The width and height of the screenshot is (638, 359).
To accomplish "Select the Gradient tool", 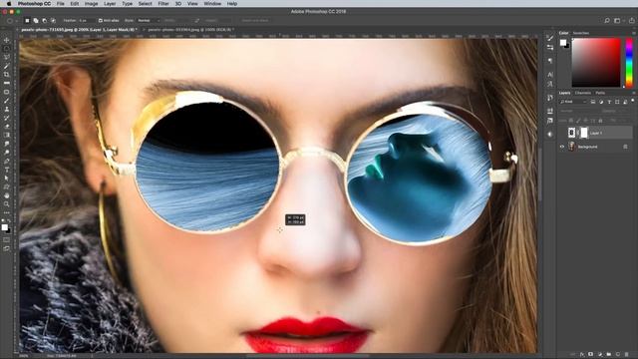I will coord(7,135).
